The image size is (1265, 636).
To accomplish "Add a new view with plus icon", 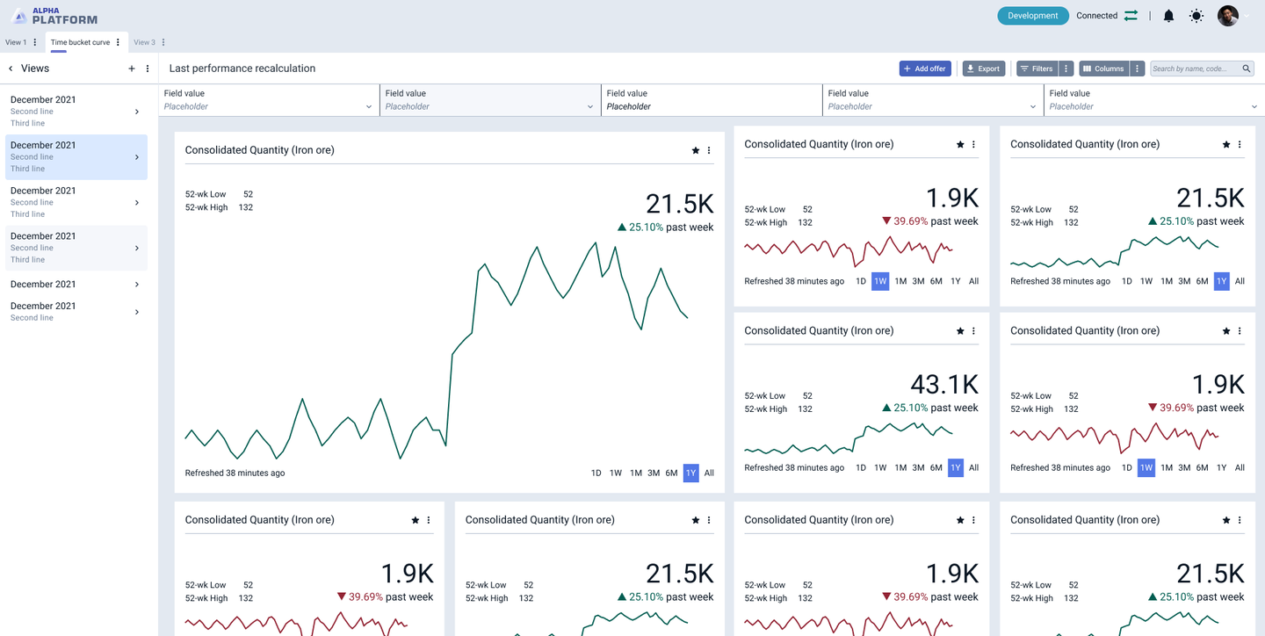I will click(x=132, y=69).
